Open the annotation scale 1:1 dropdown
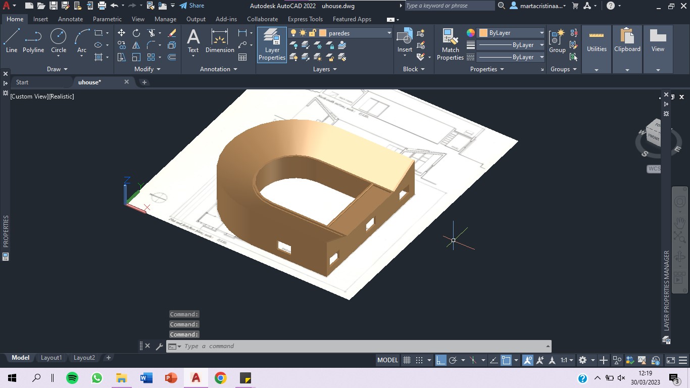This screenshot has width=690, height=388. click(x=567, y=360)
